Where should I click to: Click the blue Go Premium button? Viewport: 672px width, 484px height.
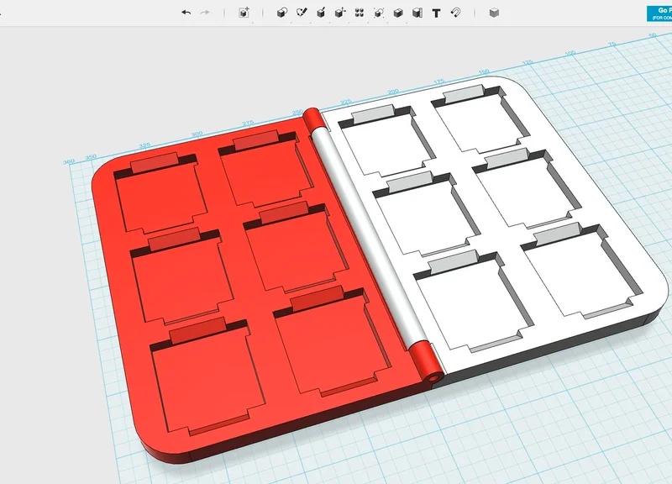click(x=659, y=13)
